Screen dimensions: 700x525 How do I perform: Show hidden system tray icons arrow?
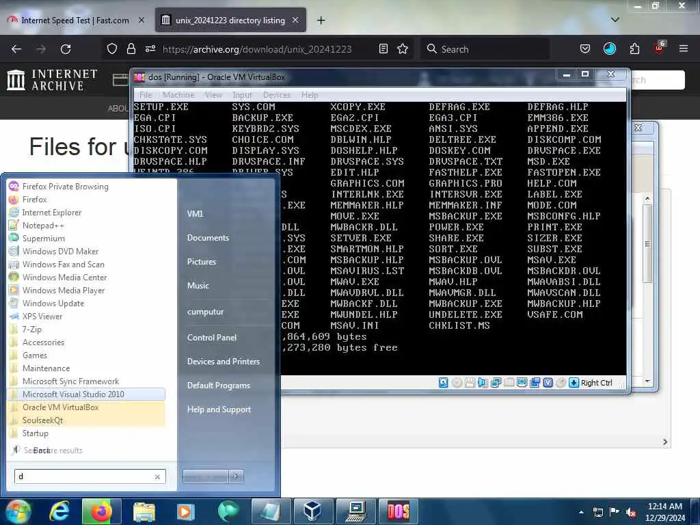tap(581, 513)
